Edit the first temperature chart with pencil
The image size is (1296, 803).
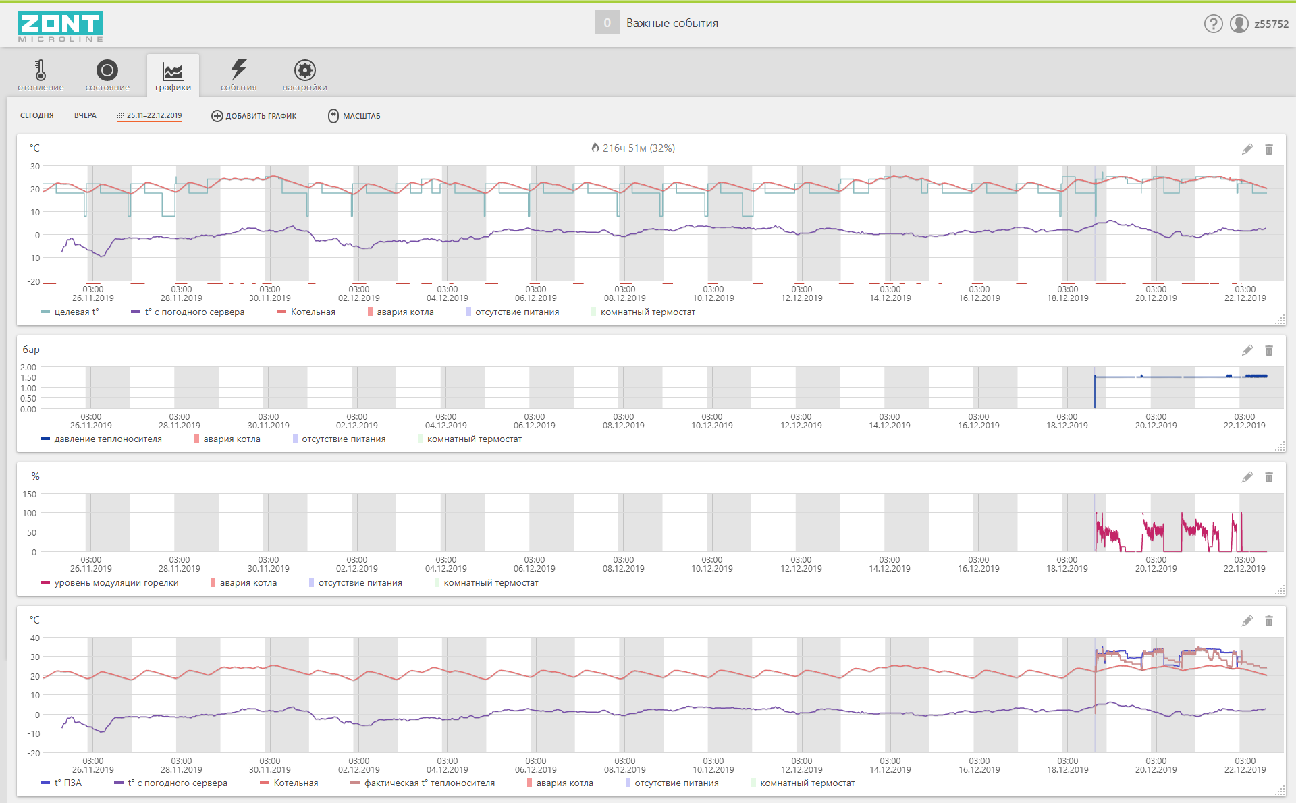[x=1247, y=149]
